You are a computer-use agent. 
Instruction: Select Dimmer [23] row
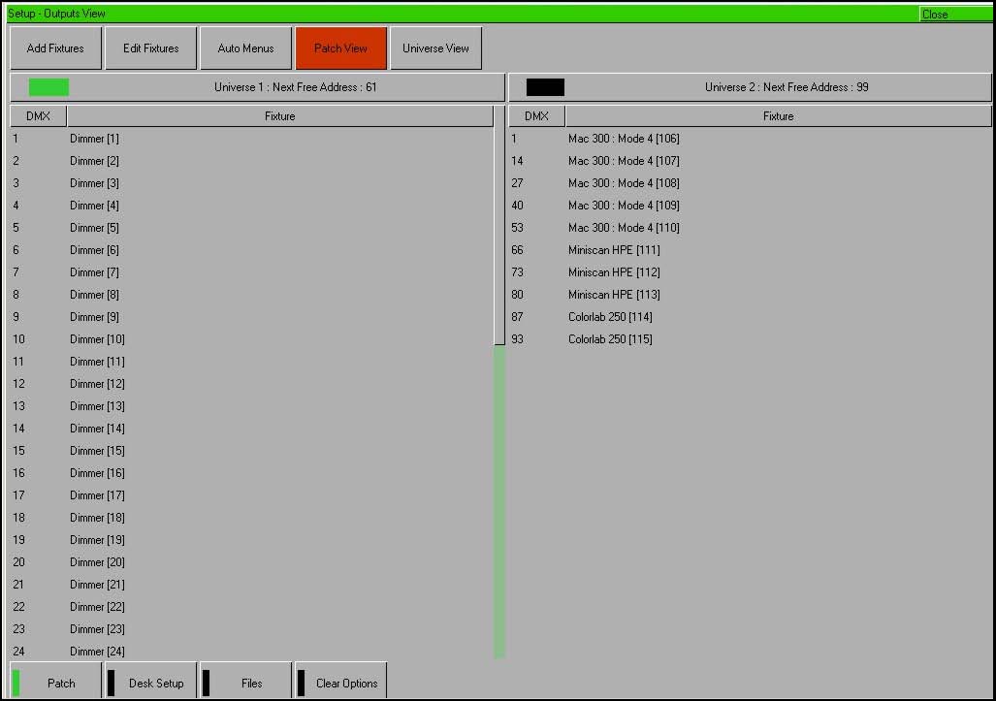[251, 628]
